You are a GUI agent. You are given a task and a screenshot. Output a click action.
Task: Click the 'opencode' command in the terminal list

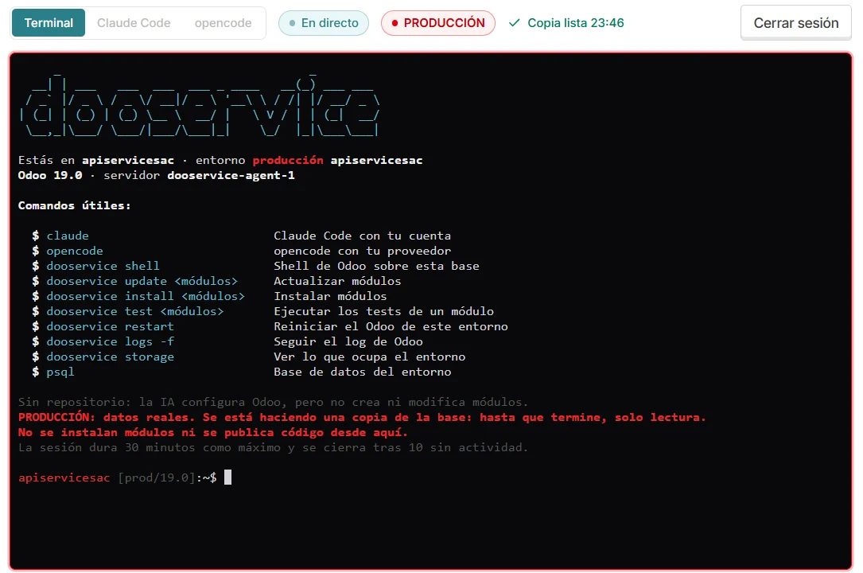pyautogui.click(x=74, y=251)
